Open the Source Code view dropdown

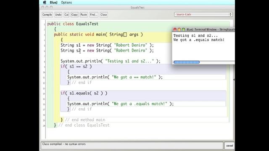coord(203,14)
